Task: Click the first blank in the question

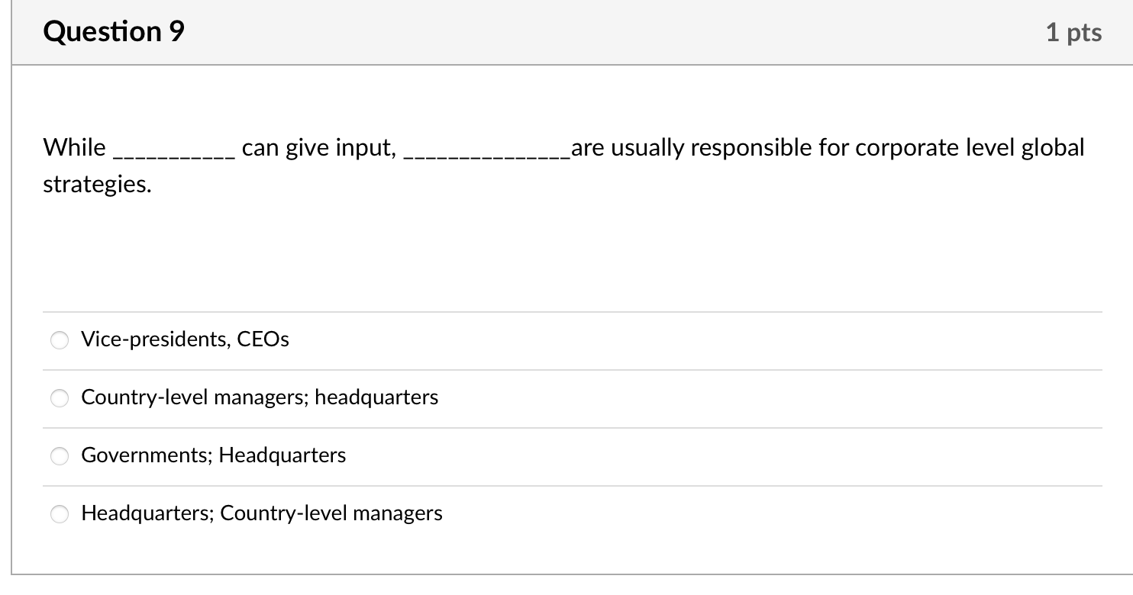Action: [172, 150]
